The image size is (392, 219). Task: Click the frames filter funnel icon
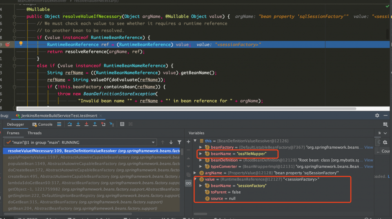click(x=180, y=142)
